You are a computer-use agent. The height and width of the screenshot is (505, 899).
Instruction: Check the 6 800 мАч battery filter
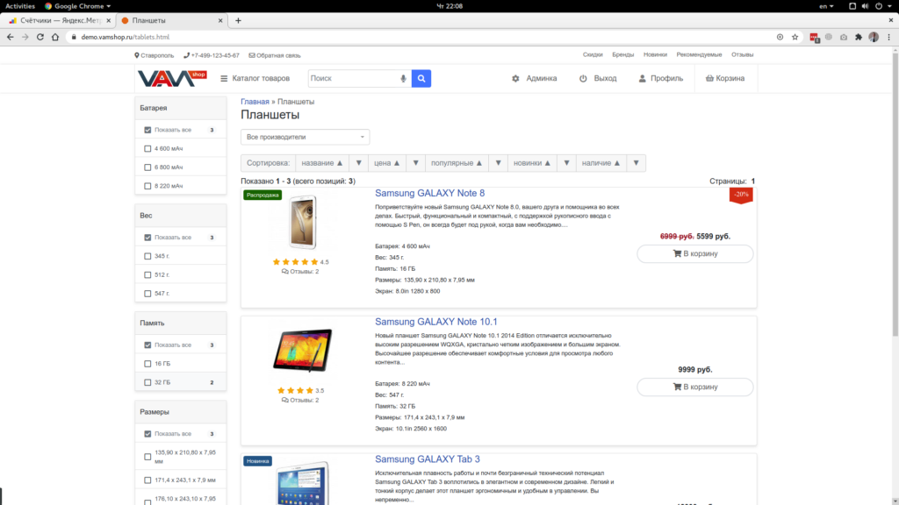pos(147,167)
